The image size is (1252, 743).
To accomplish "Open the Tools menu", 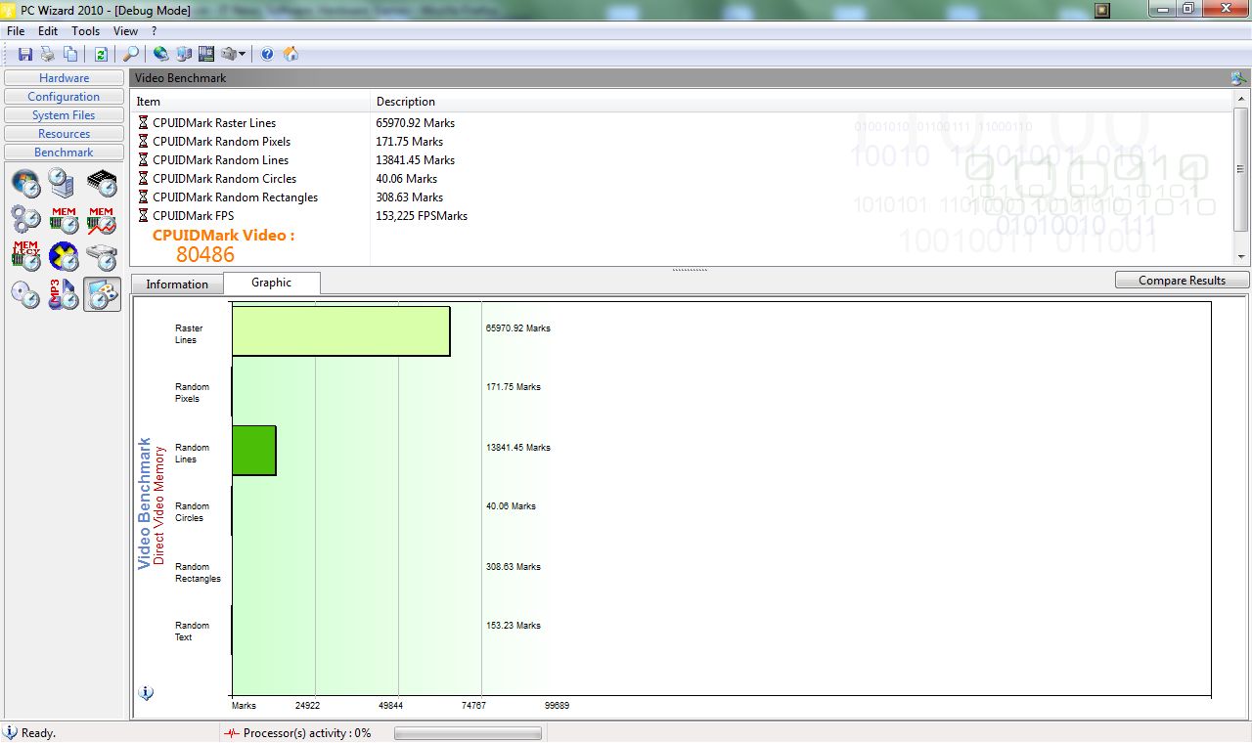I will (x=85, y=31).
